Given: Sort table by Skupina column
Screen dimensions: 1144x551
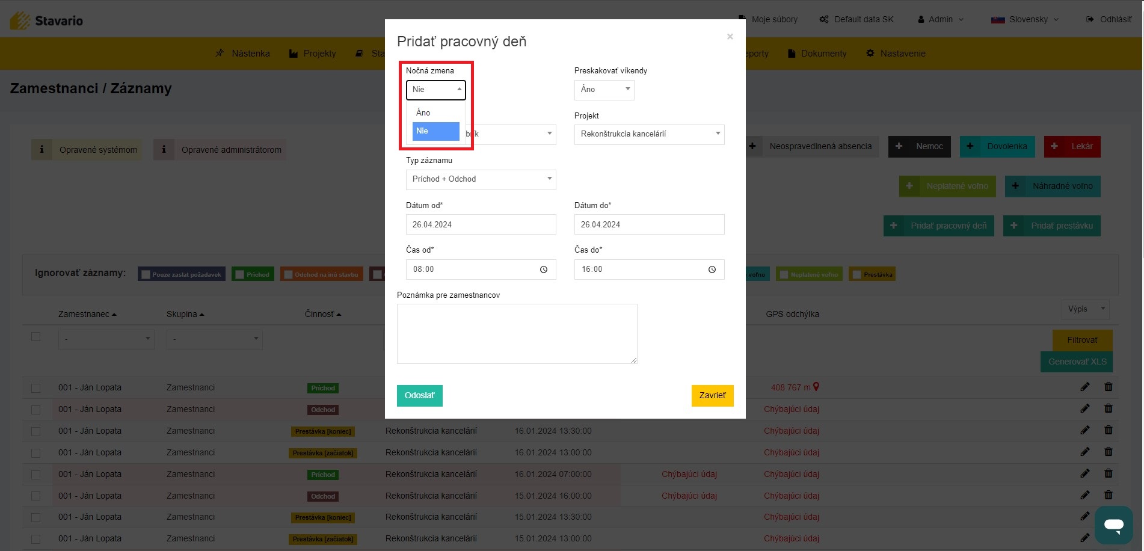Looking at the screenshot, I should pos(185,314).
